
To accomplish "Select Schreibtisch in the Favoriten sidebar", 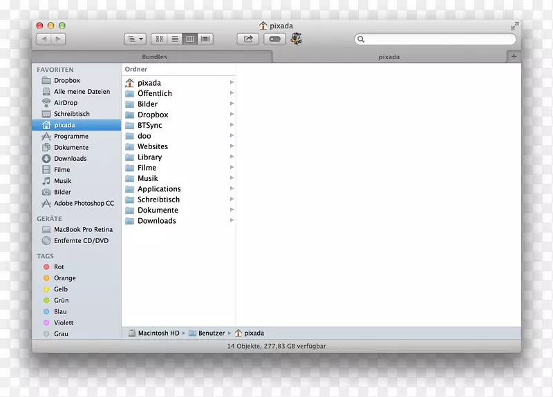I will click(x=76, y=114).
